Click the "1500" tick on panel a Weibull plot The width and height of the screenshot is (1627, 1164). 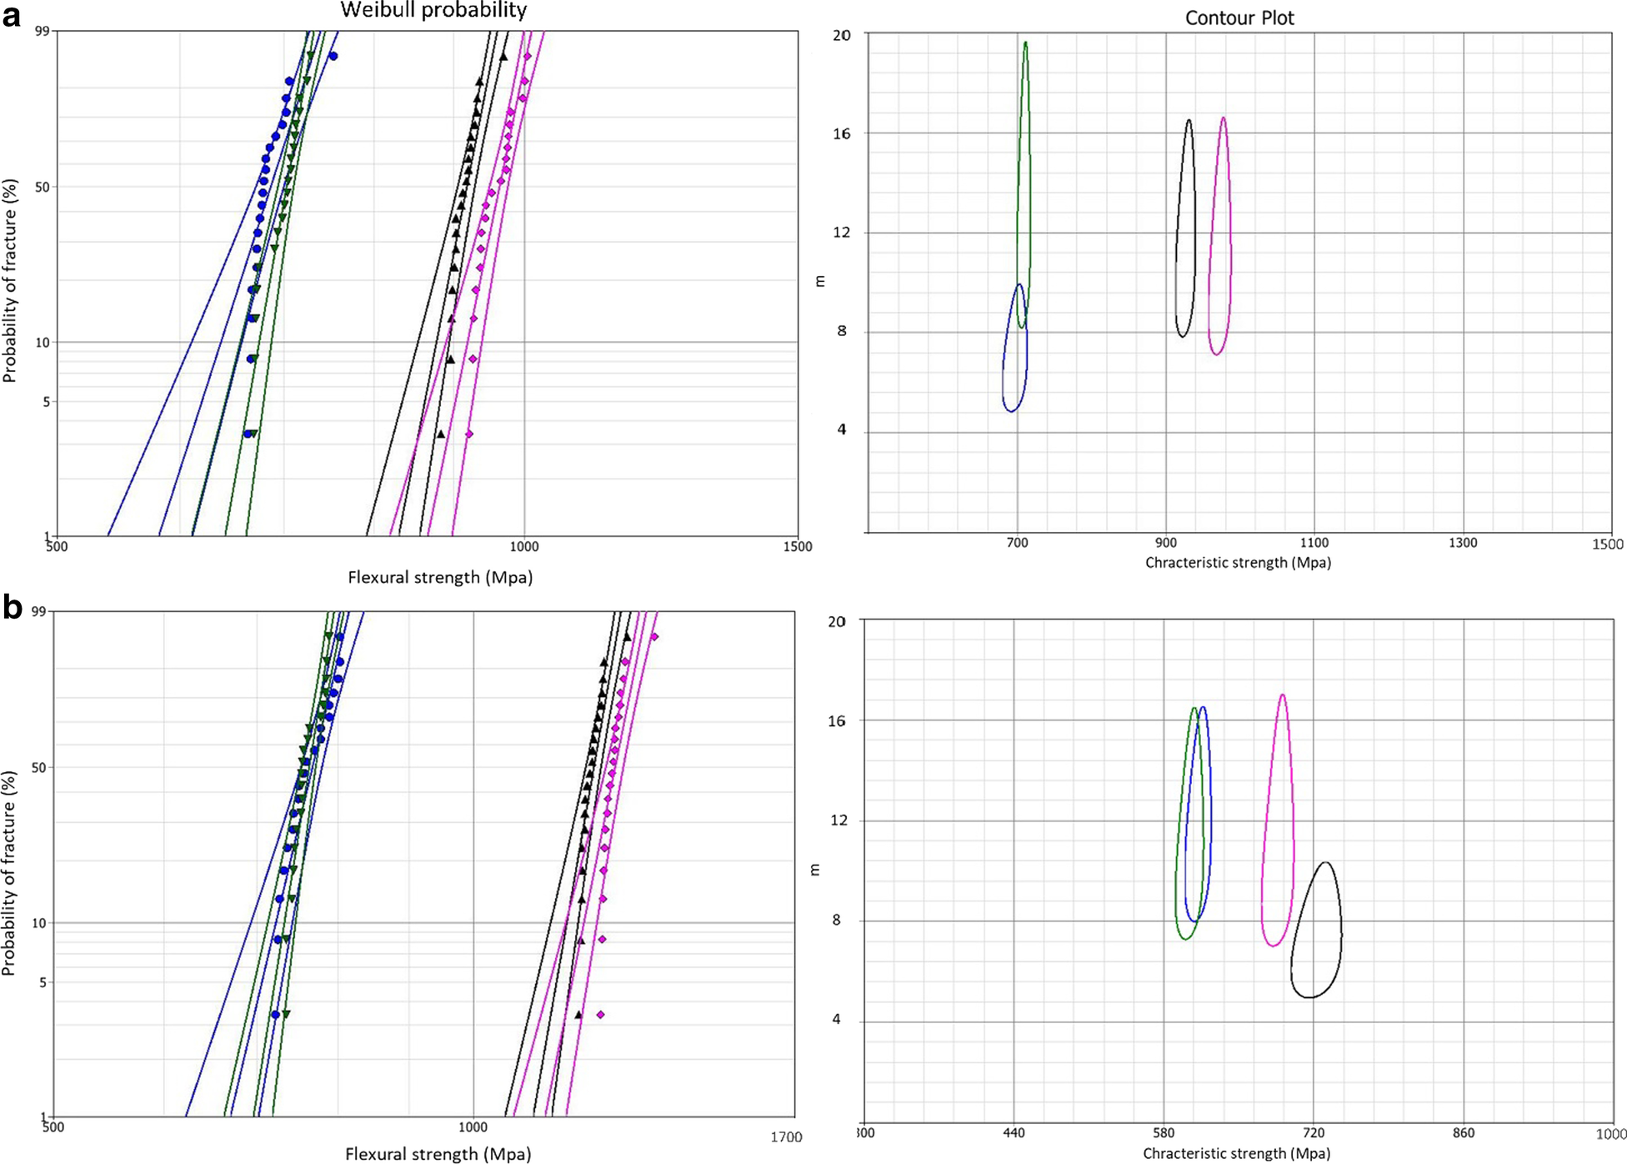coord(797,547)
